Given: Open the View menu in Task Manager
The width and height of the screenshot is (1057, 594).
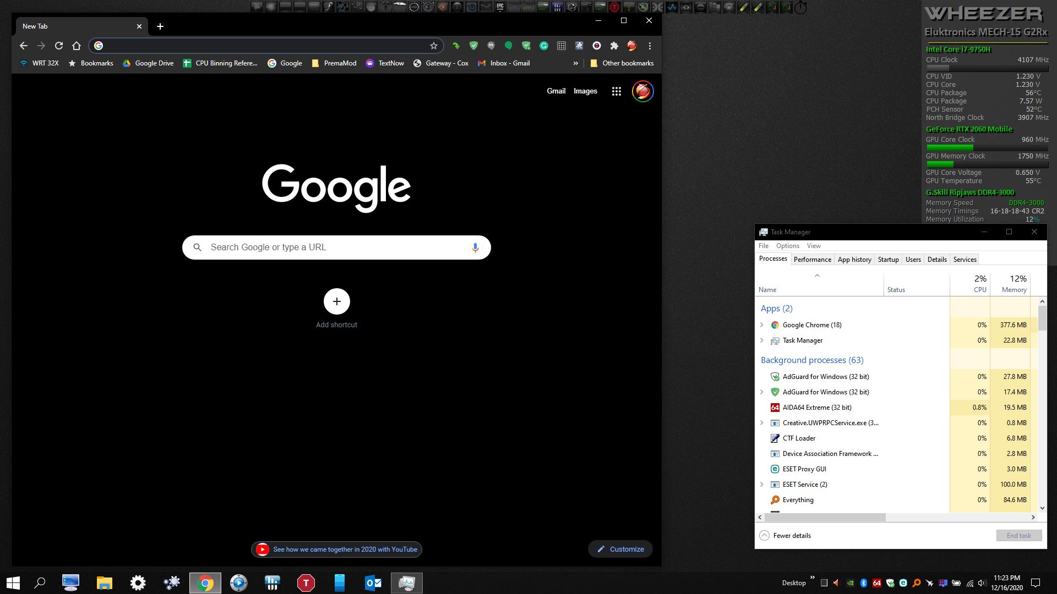Looking at the screenshot, I should (x=814, y=246).
